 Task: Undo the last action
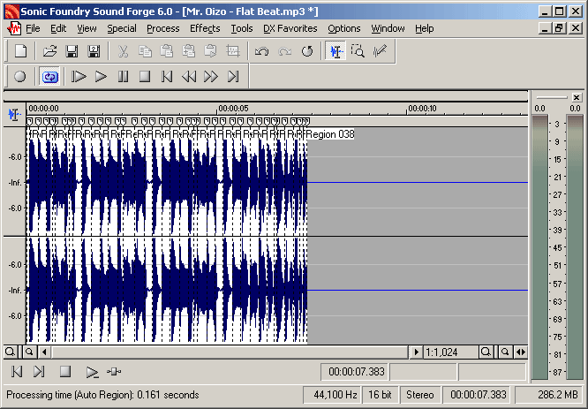[261, 51]
